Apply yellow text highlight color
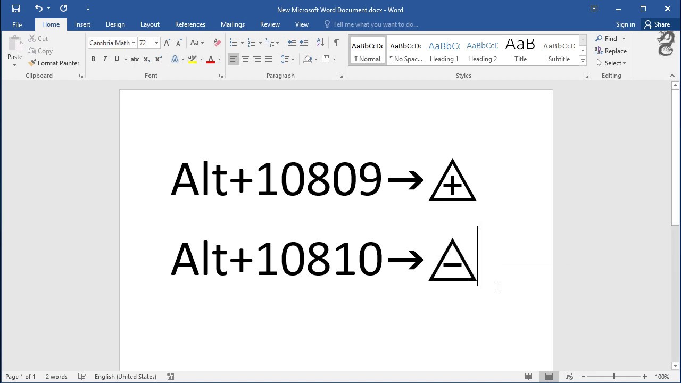 click(193, 59)
